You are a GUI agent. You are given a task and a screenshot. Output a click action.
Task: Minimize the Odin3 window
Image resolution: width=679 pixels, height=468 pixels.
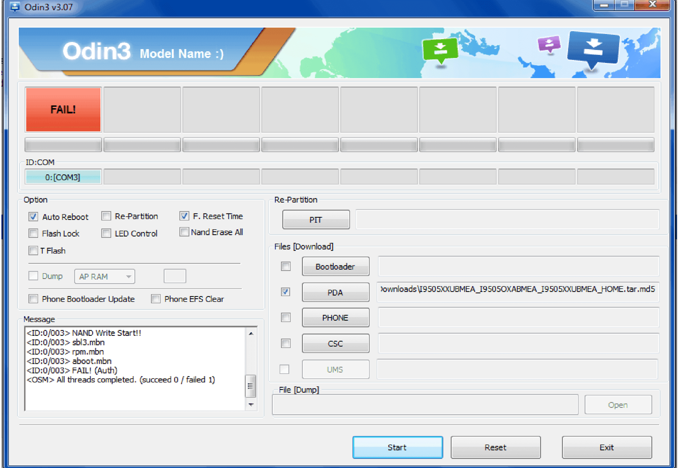click(x=604, y=5)
